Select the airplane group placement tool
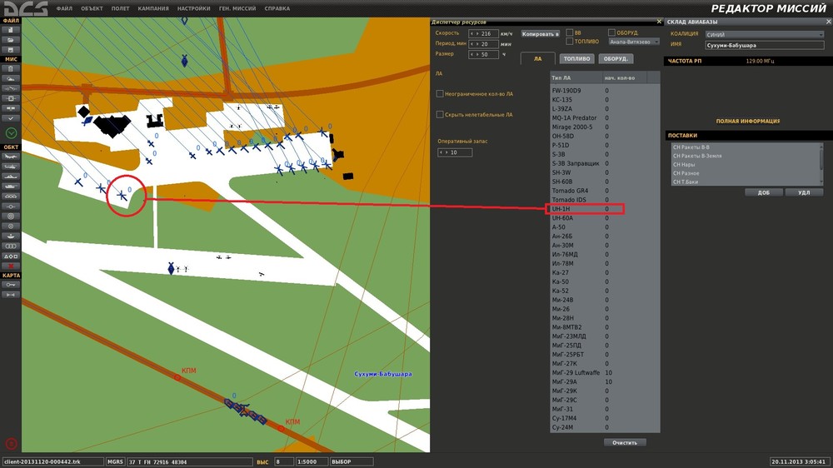Image resolution: width=833 pixels, height=468 pixels. [x=11, y=156]
